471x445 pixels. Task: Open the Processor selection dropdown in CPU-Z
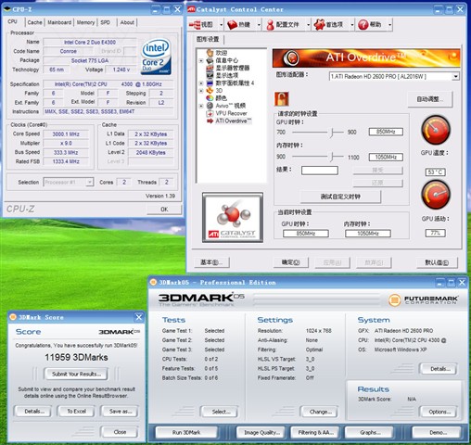tap(90, 182)
